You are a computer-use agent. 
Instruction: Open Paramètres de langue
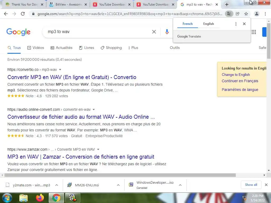click(x=240, y=90)
